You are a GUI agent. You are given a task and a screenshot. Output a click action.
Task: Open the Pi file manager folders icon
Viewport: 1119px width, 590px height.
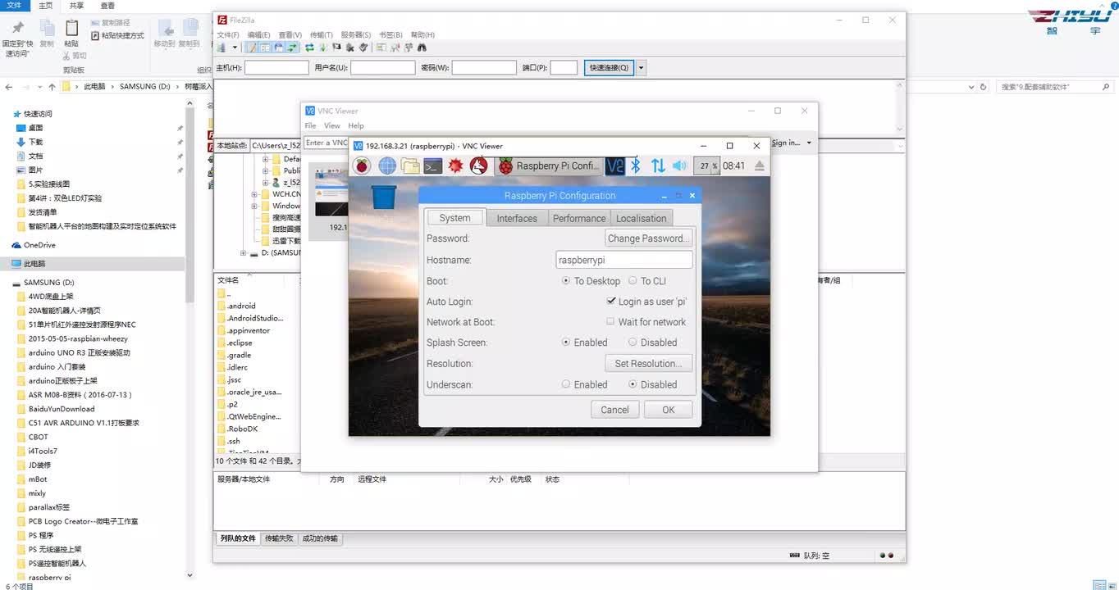tap(410, 166)
